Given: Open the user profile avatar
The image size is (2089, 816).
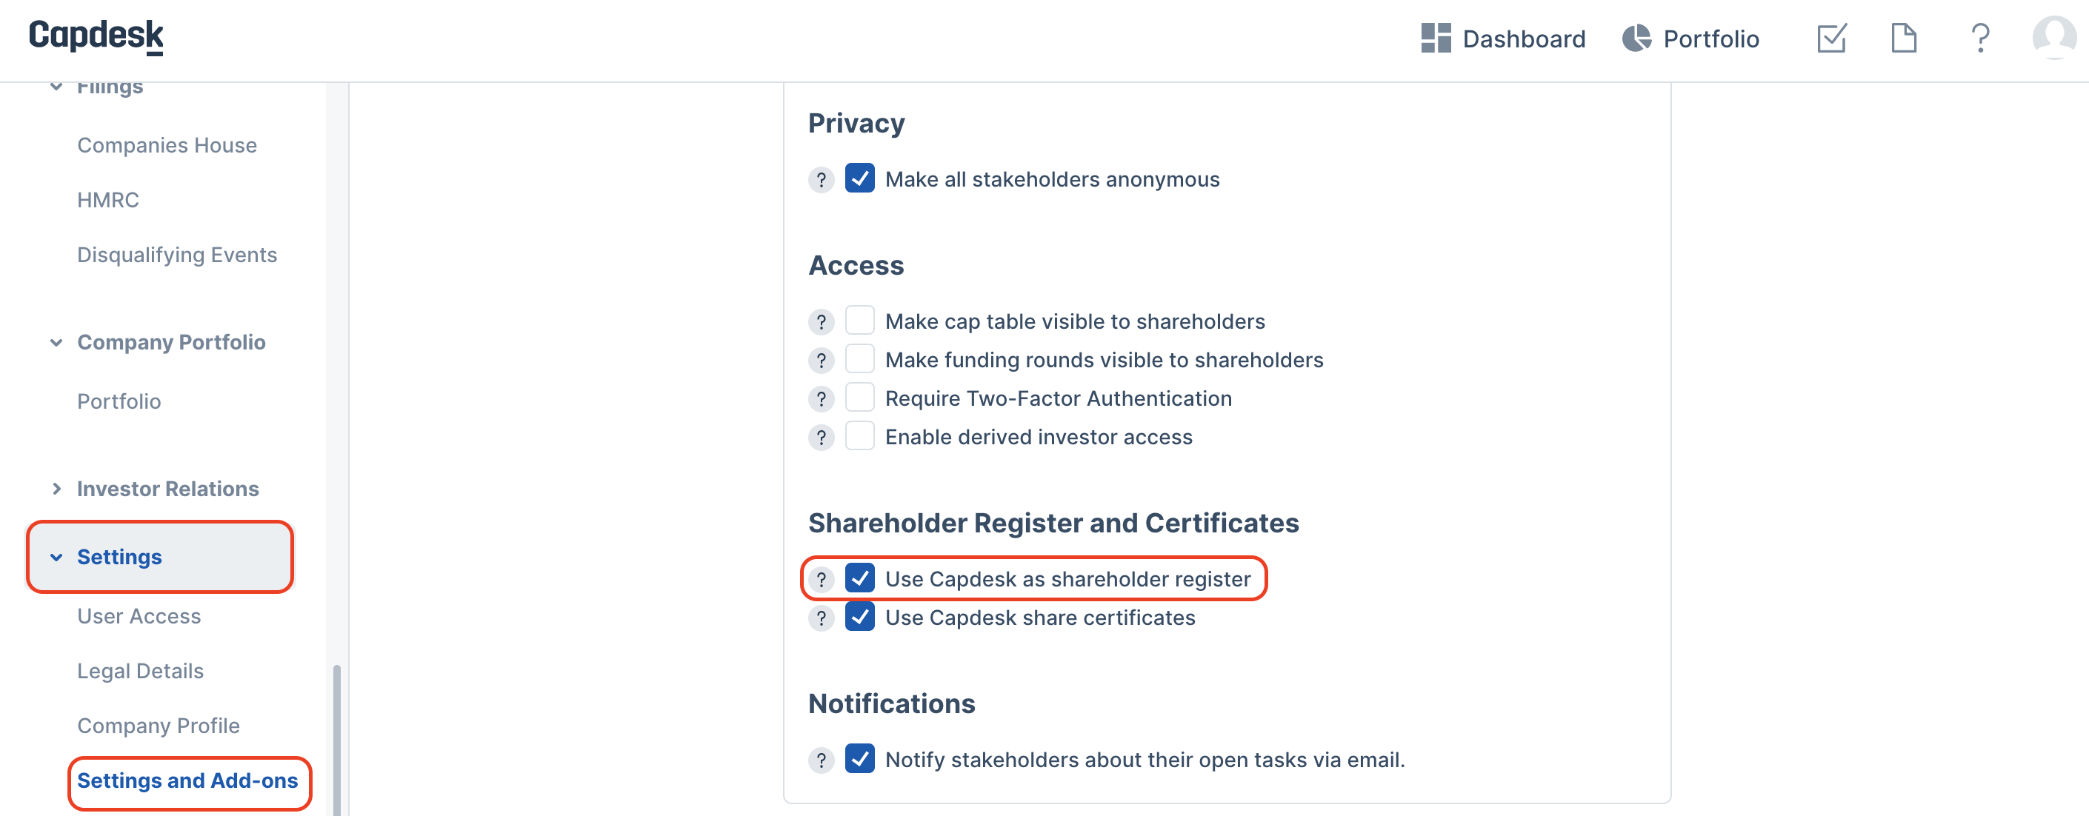Looking at the screenshot, I should (2053, 37).
